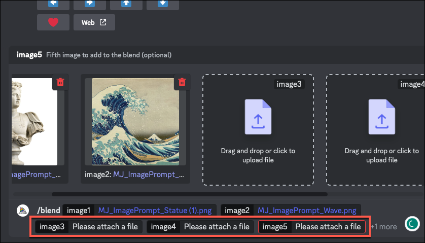Select the /blend command text
Image resolution: width=425 pixels, height=243 pixels.
click(x=49, y=211)
